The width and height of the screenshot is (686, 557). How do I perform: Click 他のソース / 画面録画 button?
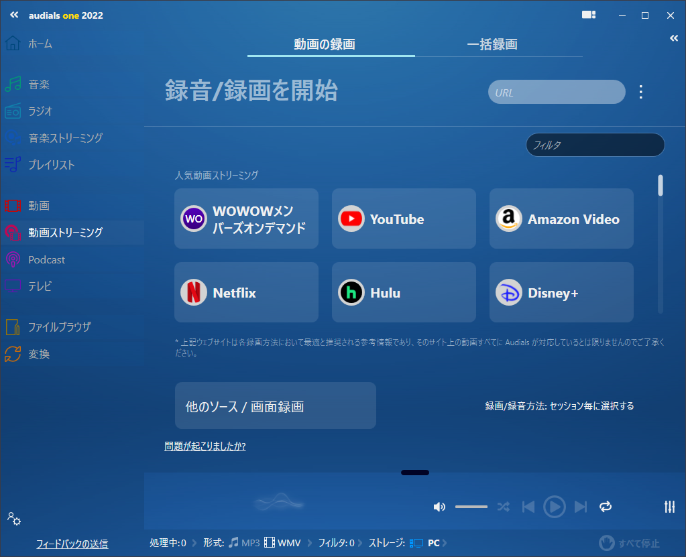pos(276,406)
